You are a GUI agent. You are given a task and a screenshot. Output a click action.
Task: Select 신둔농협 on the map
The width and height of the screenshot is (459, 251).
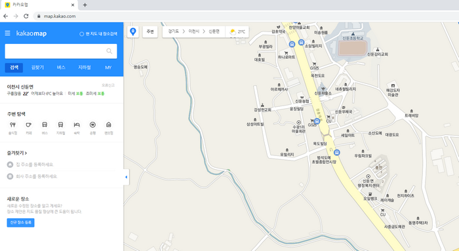pyautogui.click(x=302, y=100)
